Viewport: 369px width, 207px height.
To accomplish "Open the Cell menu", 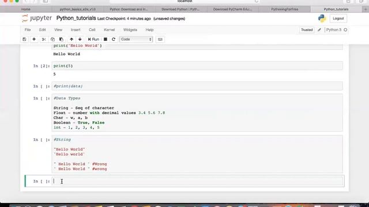I will pyautogui.click(x=92, y=30).
